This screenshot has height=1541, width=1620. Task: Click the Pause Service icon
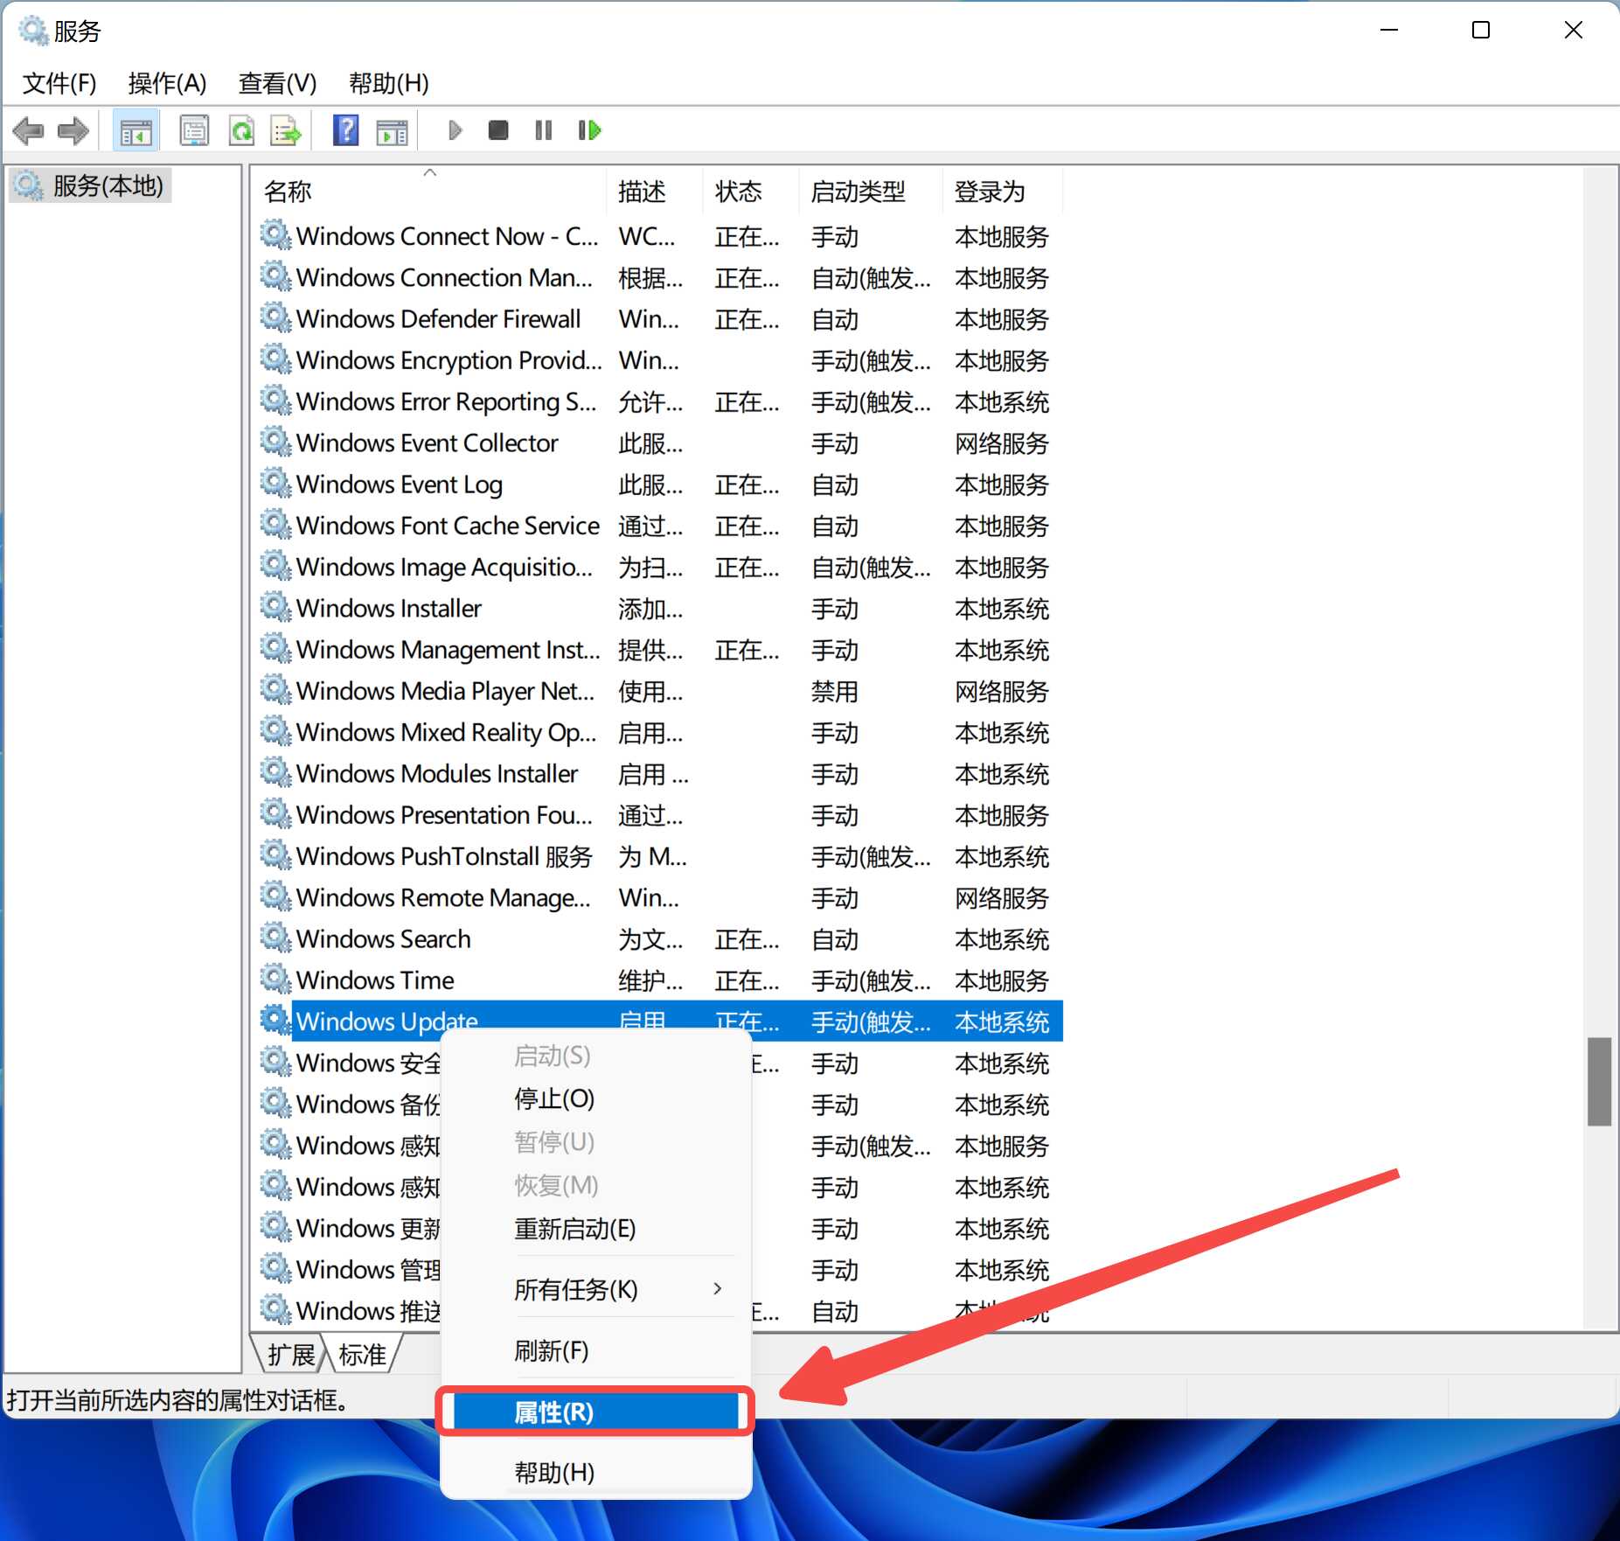click(544, 131)
